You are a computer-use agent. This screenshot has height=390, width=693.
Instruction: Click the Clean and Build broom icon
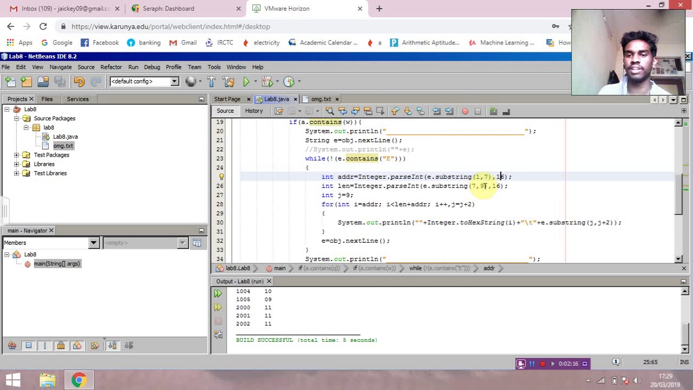pos(228,81)
